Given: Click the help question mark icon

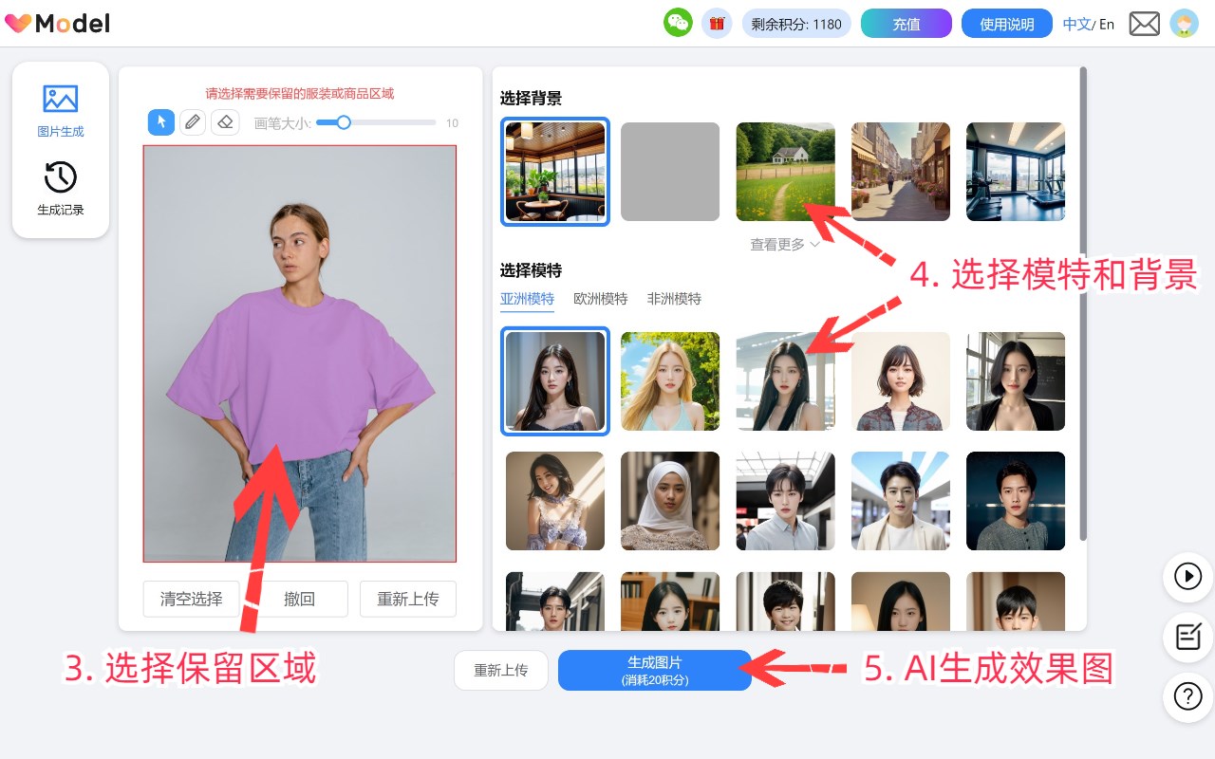Looking at the screenshot, I should point(1187,697).
